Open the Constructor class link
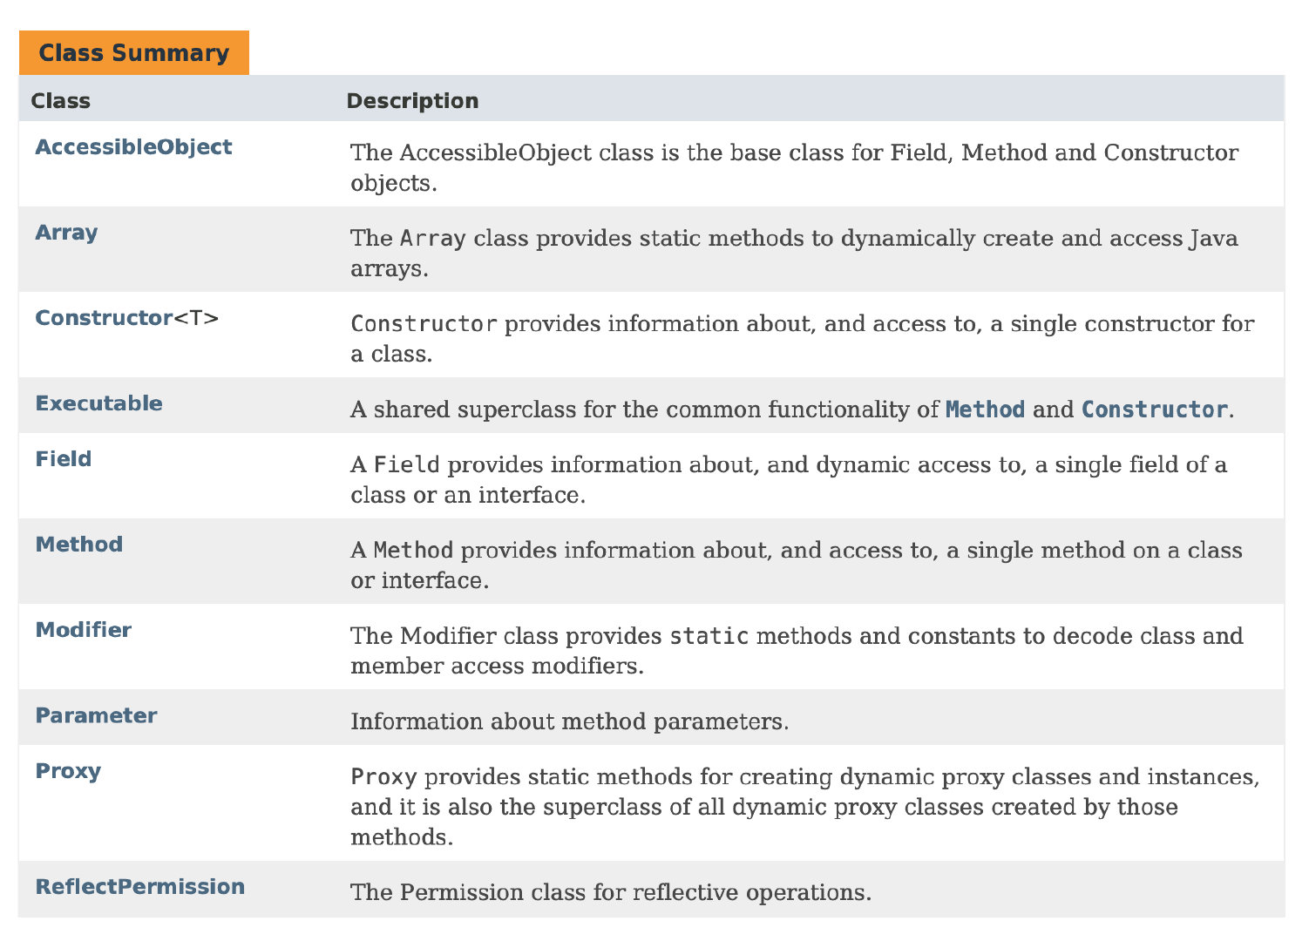The width and height of the screenshot is (1309, 941). coord(104,318)
